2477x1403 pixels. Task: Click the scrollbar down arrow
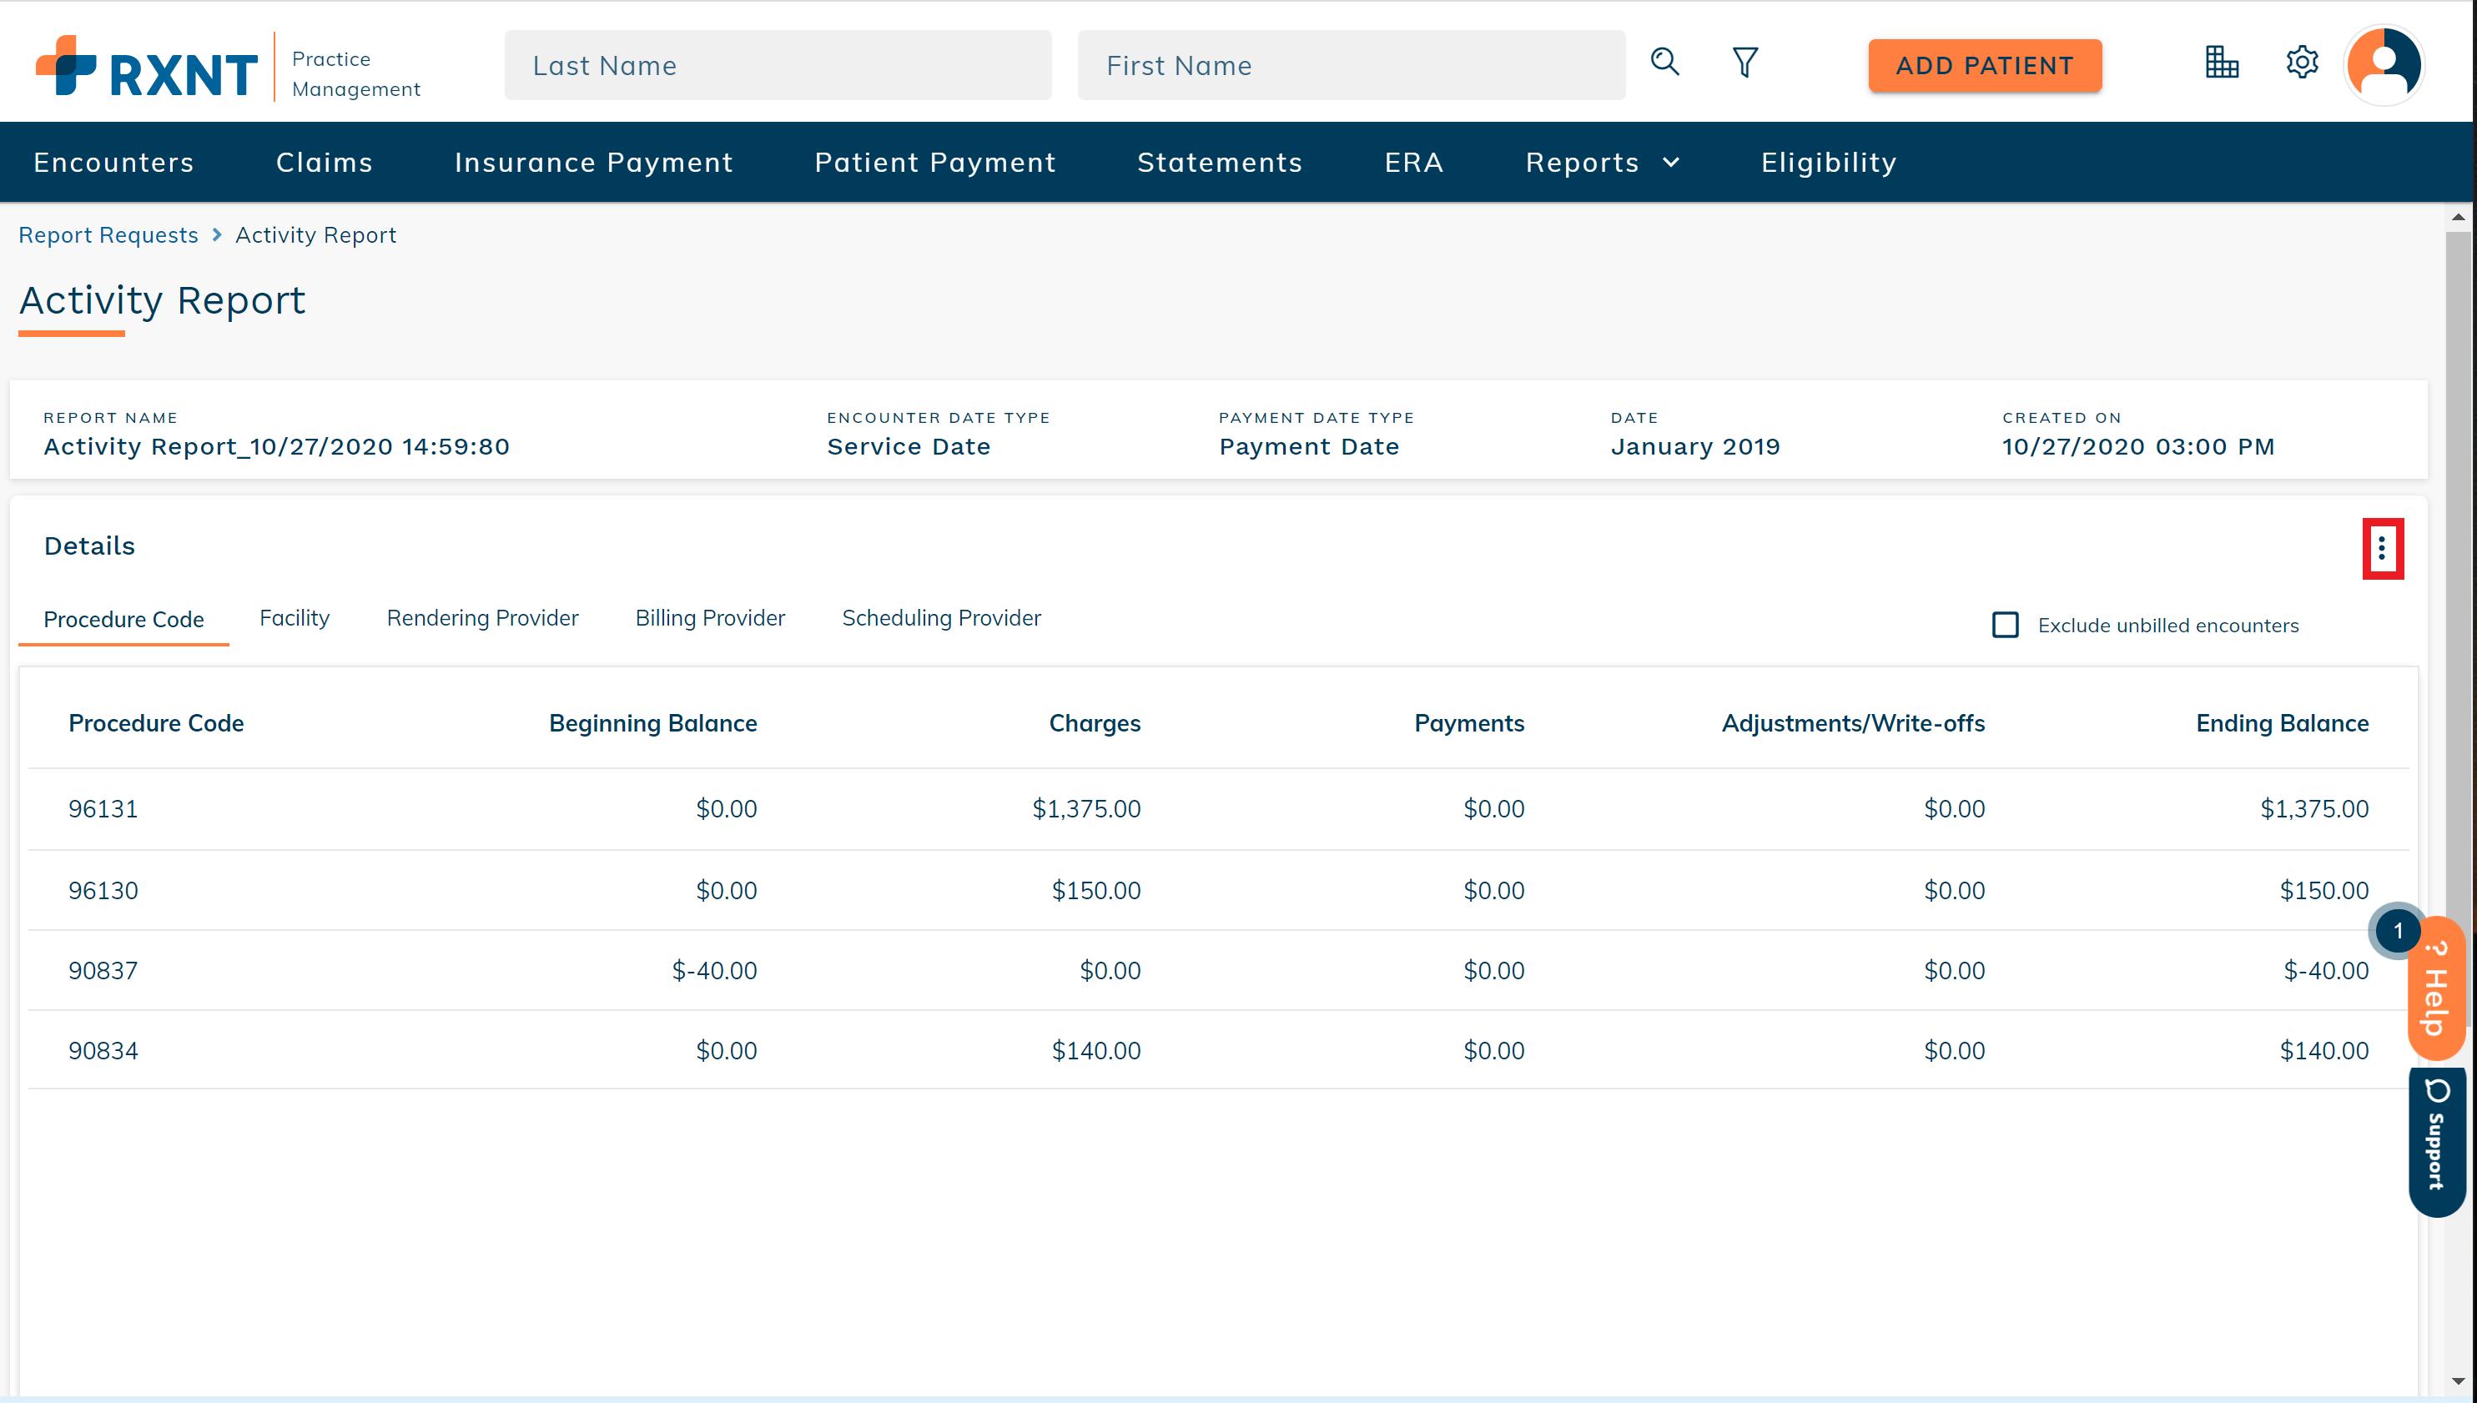click(2457, 1380)
